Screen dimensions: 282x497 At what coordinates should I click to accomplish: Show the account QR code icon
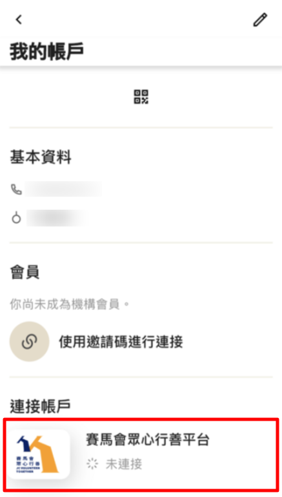[x=141, y=96]
